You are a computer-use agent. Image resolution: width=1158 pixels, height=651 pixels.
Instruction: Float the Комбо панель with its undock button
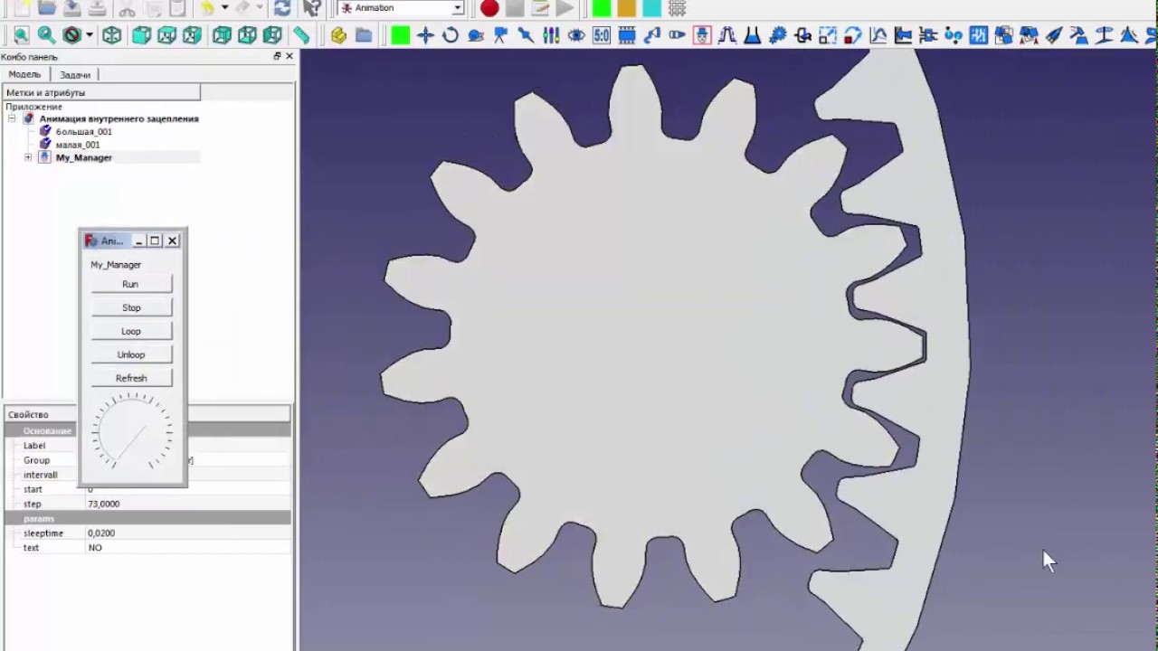[277, 56]
